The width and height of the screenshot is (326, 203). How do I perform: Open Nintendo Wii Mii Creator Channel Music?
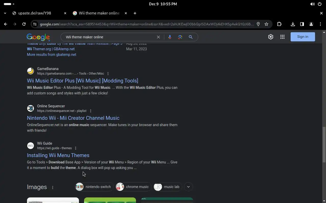tap(73, 118)
